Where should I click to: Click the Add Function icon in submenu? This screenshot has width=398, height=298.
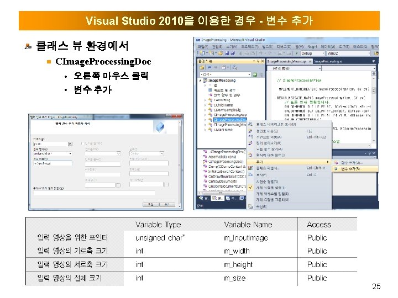point(336,163)
